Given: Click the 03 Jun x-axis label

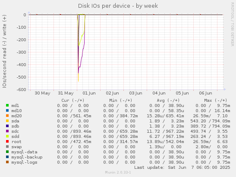Looking at the screenshot, I should (135, 93).
